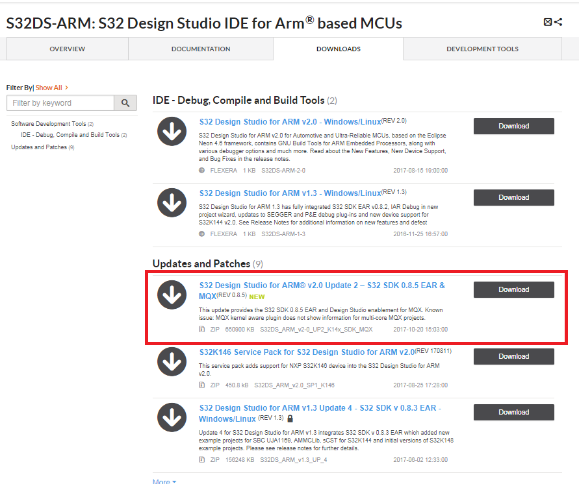The width and height of the screenshot is (579, 484).
Task: Click the lock icon next to REV 1.3 Update 4
Action: (290, 418)
